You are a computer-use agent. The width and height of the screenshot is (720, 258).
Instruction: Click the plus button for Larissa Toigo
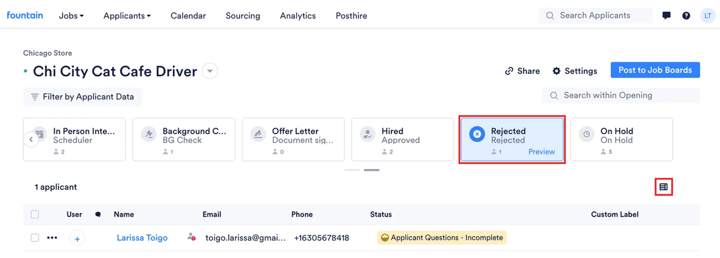(77, 238)
